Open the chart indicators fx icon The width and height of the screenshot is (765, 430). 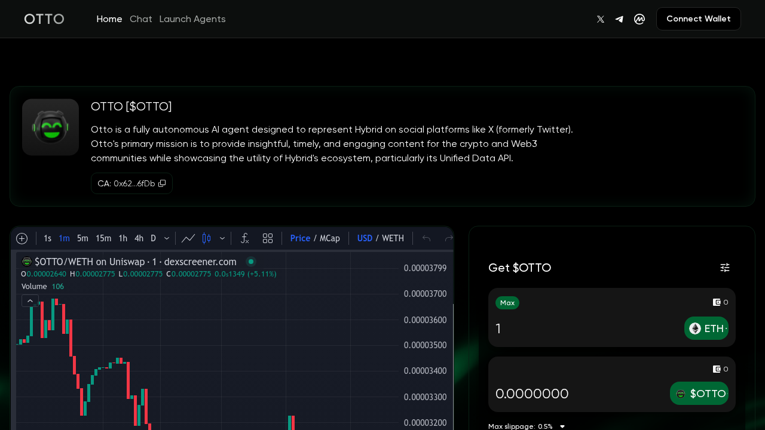244,238
